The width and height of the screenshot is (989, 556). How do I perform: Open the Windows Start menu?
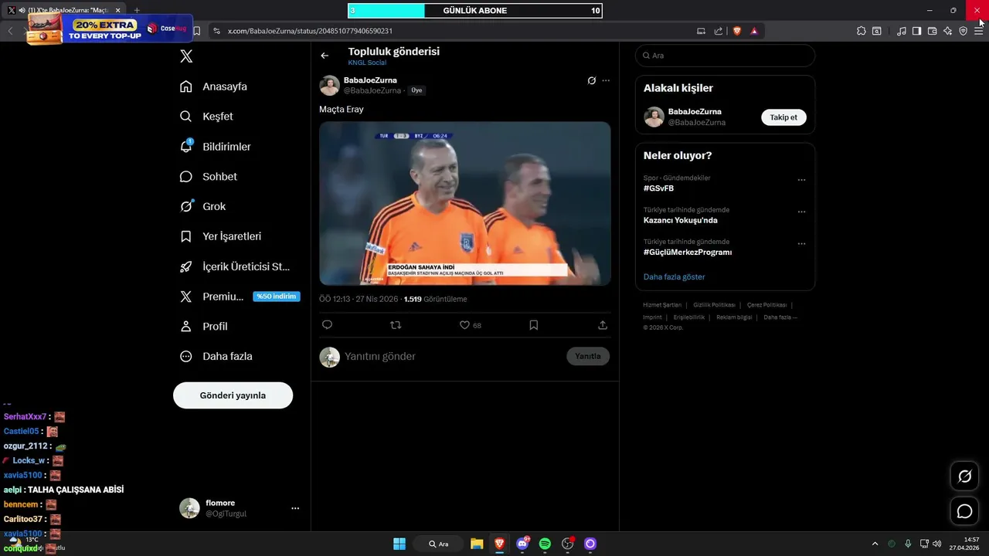[x=399, y=544]
